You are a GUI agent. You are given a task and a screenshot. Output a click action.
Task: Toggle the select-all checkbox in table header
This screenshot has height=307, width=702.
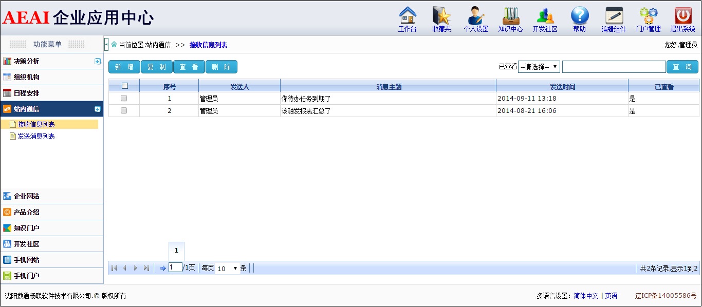(x=124, y=86)
